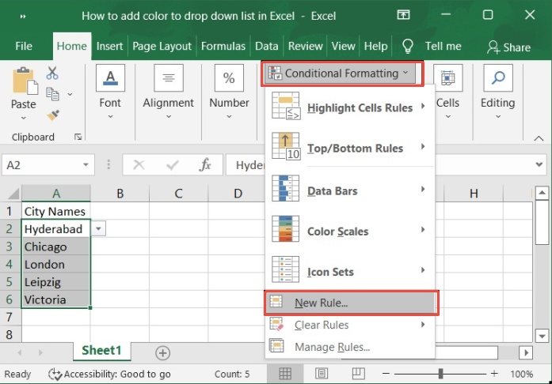
Task: Open the dropdown arrow beside cell A2
Action: pyautogui.click(x=98, y=229)
